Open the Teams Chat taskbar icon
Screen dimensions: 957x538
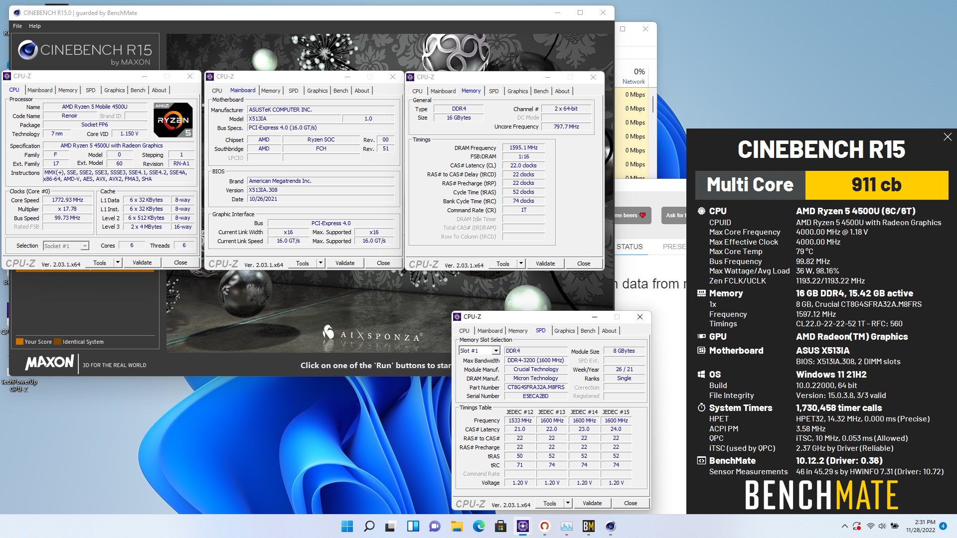click(435, 526)
